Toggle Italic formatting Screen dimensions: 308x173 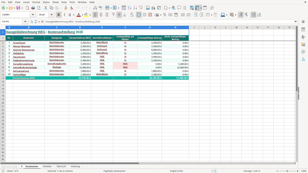(64, 15)
